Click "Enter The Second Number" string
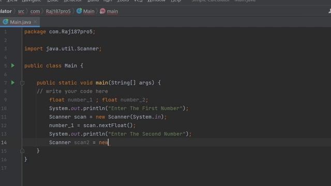331x186 pixels. (x=147, y=134)
